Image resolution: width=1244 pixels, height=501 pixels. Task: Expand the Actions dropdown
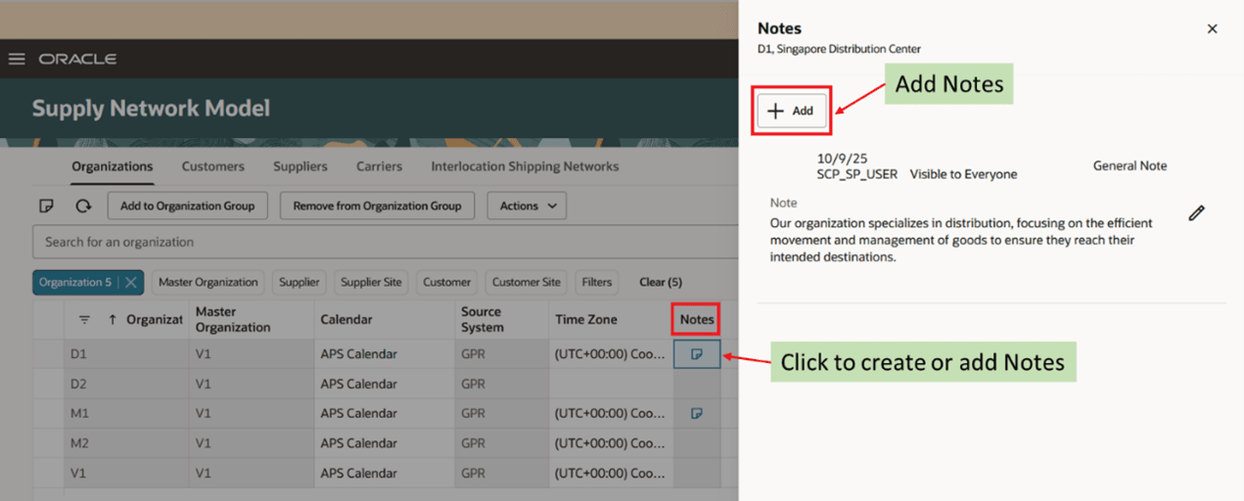point(527,206)
